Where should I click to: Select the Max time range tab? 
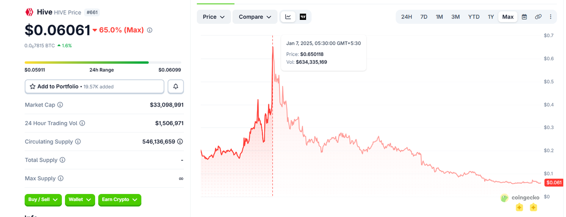tap(508, 17)
